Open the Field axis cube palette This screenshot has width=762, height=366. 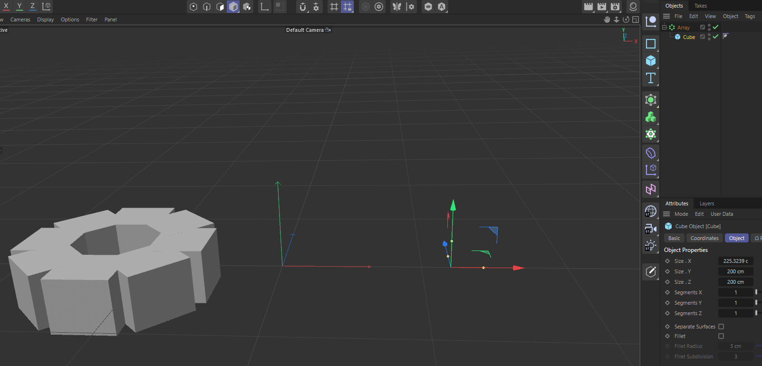click(x=651, y=170)
